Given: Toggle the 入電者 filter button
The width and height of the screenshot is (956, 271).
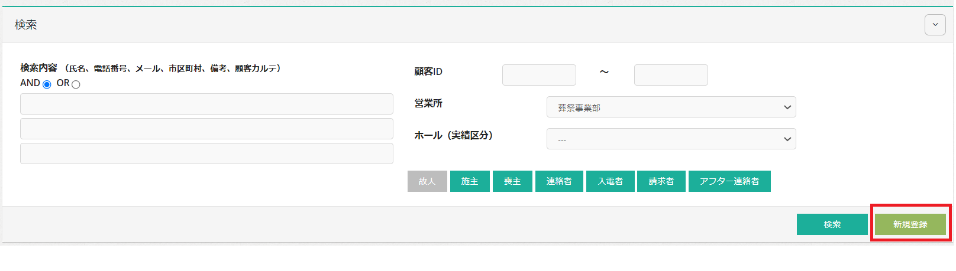Looking at the screenshot, I should (610, 181).
